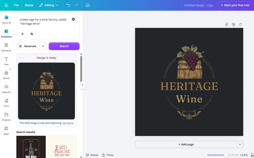Select the HERITAGE text on canvas

point(189,86)
